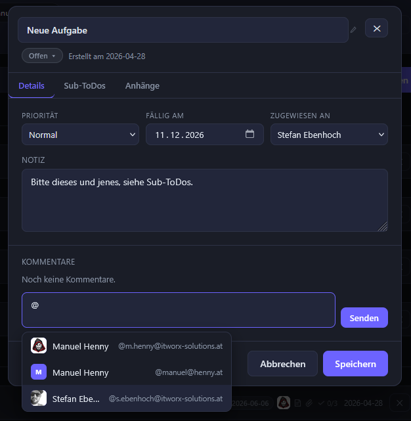Close the Neue Aufgabe dialog
The height and width of the screenshot is (421, 411).
[376, 28]
